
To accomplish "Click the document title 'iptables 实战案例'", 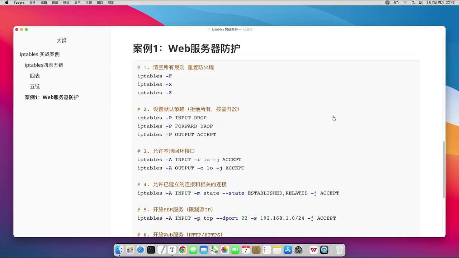I will [224, 29].
